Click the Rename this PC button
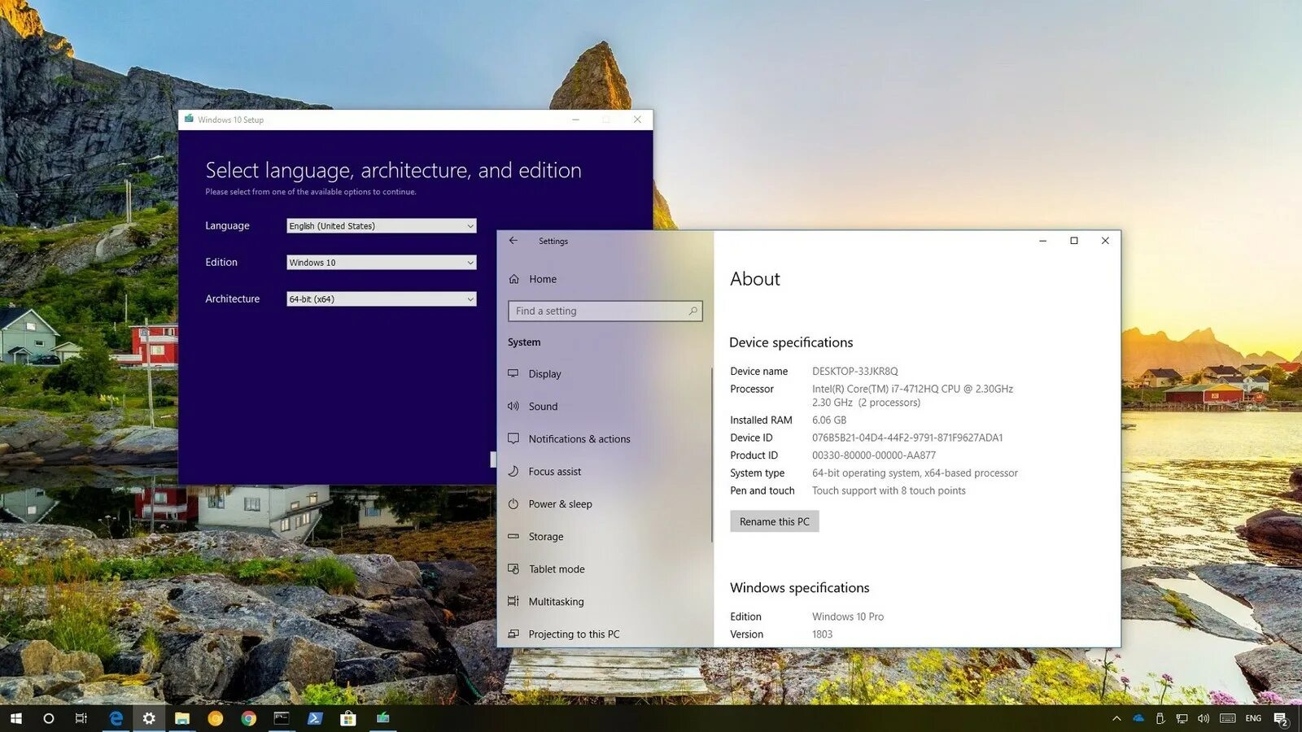Image resolution: width=1302 pixels, height=732 pixels. point(775,521)
